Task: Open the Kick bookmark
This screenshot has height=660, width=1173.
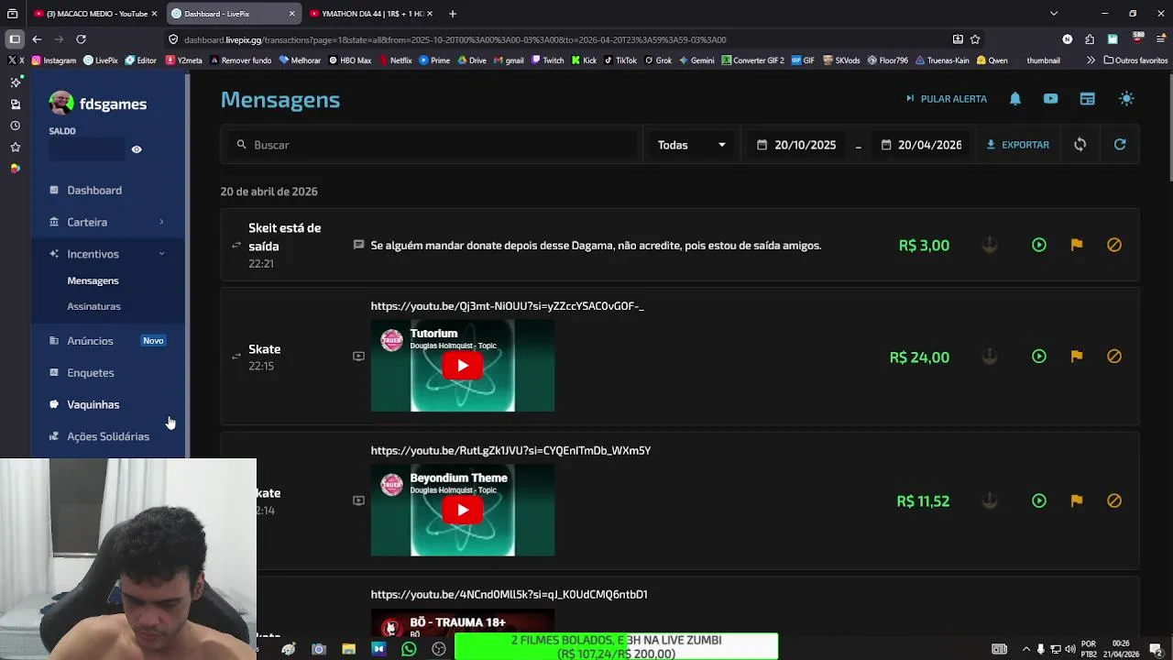Action: tap(584, 60)
